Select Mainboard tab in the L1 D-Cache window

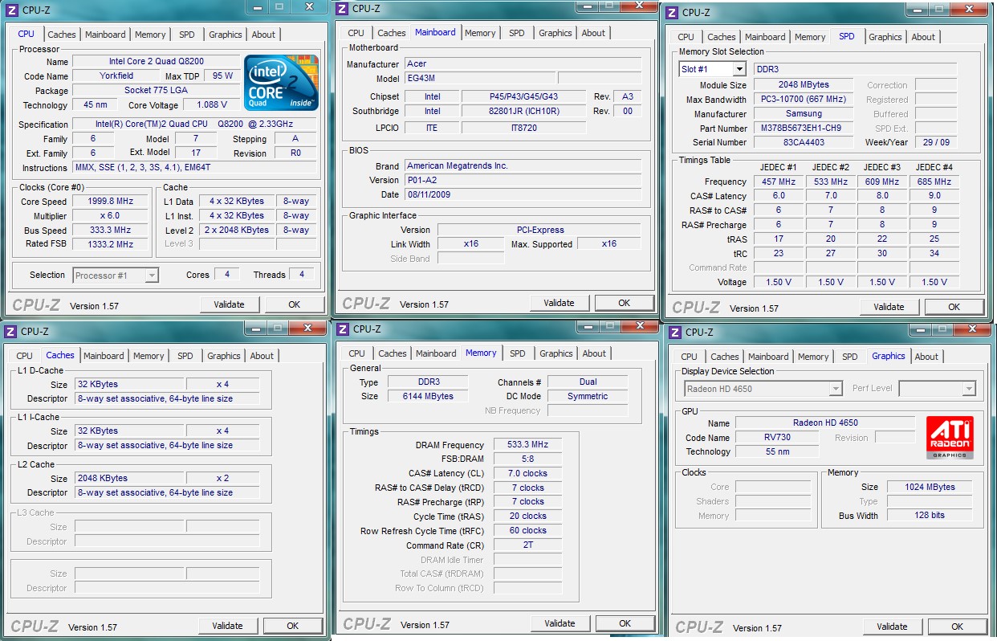[104, 356]
